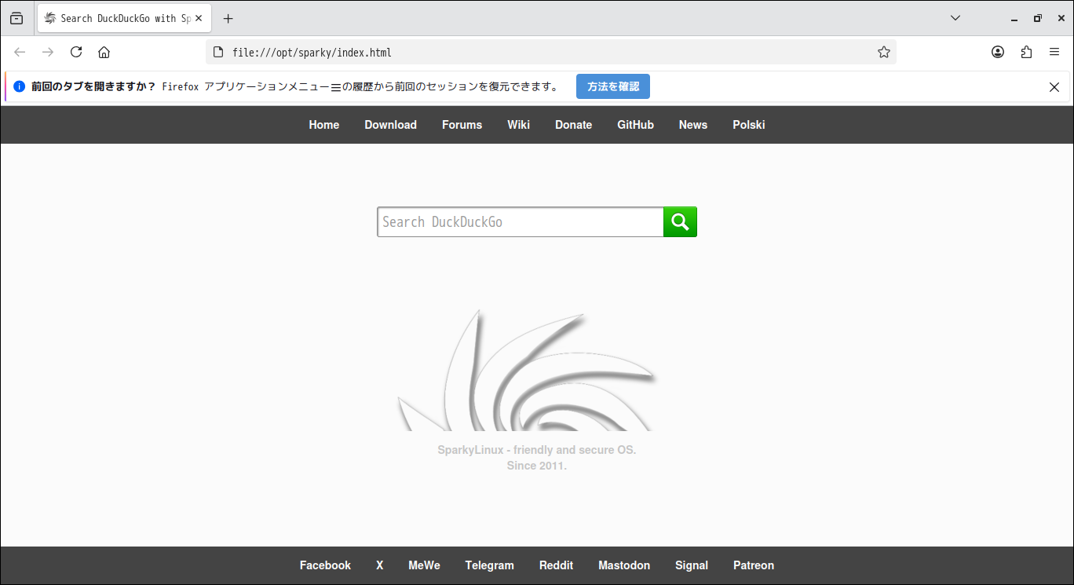Open a new tab with plus icon

pyautogui.click(x=228, y=18)
